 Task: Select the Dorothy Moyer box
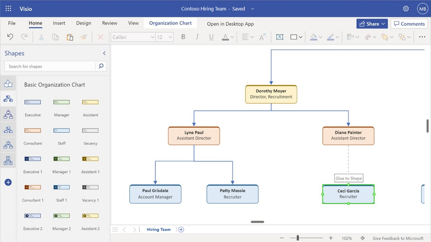point(271,94)
